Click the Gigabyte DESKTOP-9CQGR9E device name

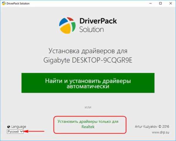point(88,61)
